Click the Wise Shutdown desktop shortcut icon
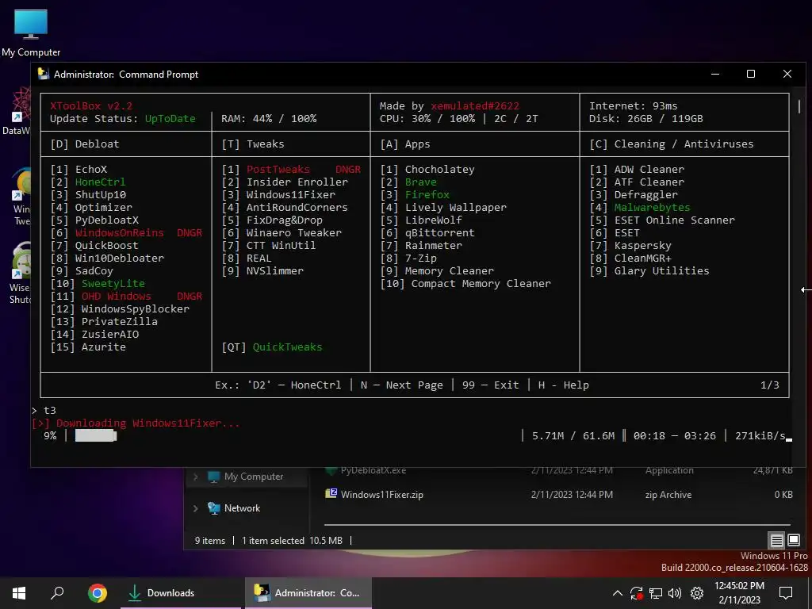Screen dimensions: 812x609 point(20,274)
